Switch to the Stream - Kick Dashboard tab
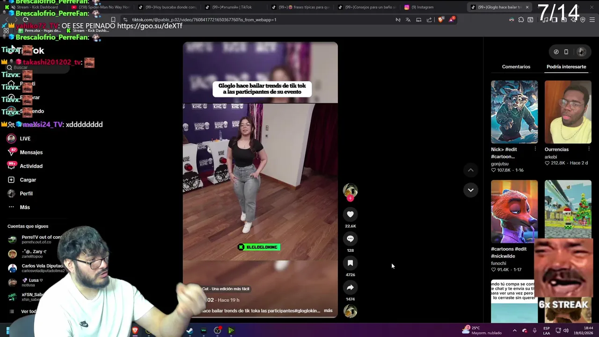The width and height of the screenshot is (599, 337). coord(33,7)
